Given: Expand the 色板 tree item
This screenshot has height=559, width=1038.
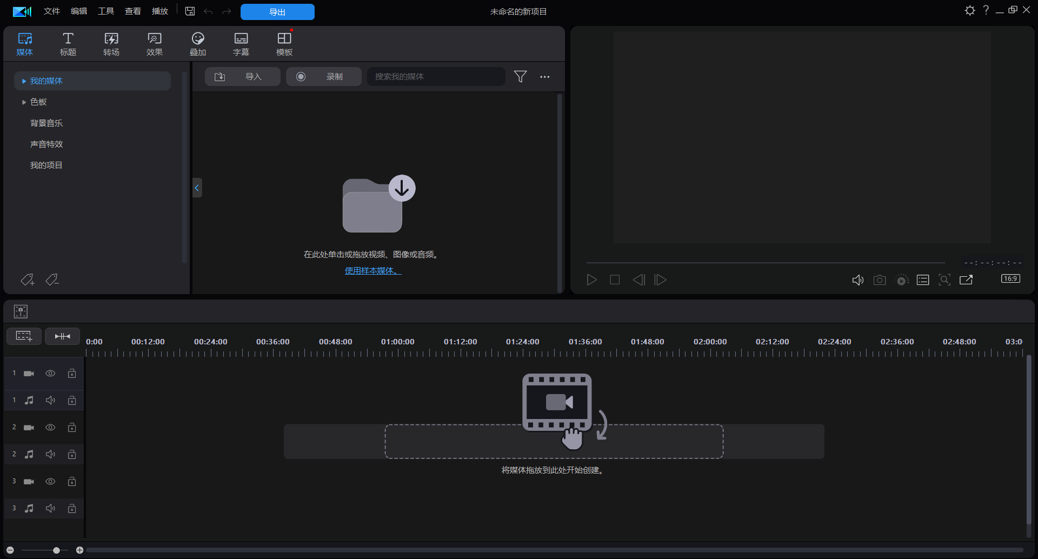Looking at the screenshot, I should point(24,102).
